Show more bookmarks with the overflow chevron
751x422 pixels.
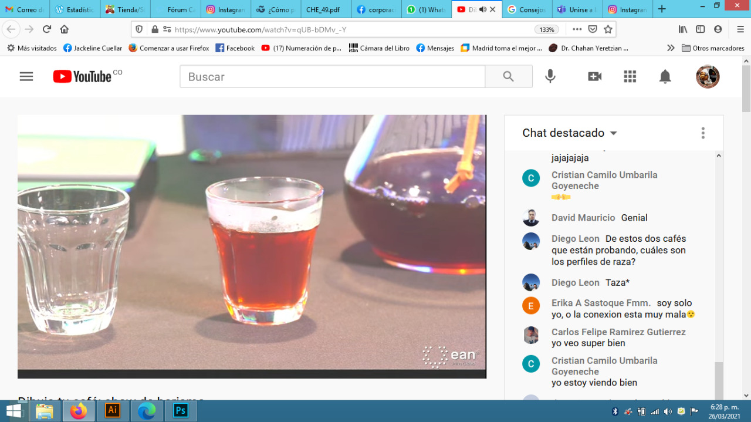(671, 48)
